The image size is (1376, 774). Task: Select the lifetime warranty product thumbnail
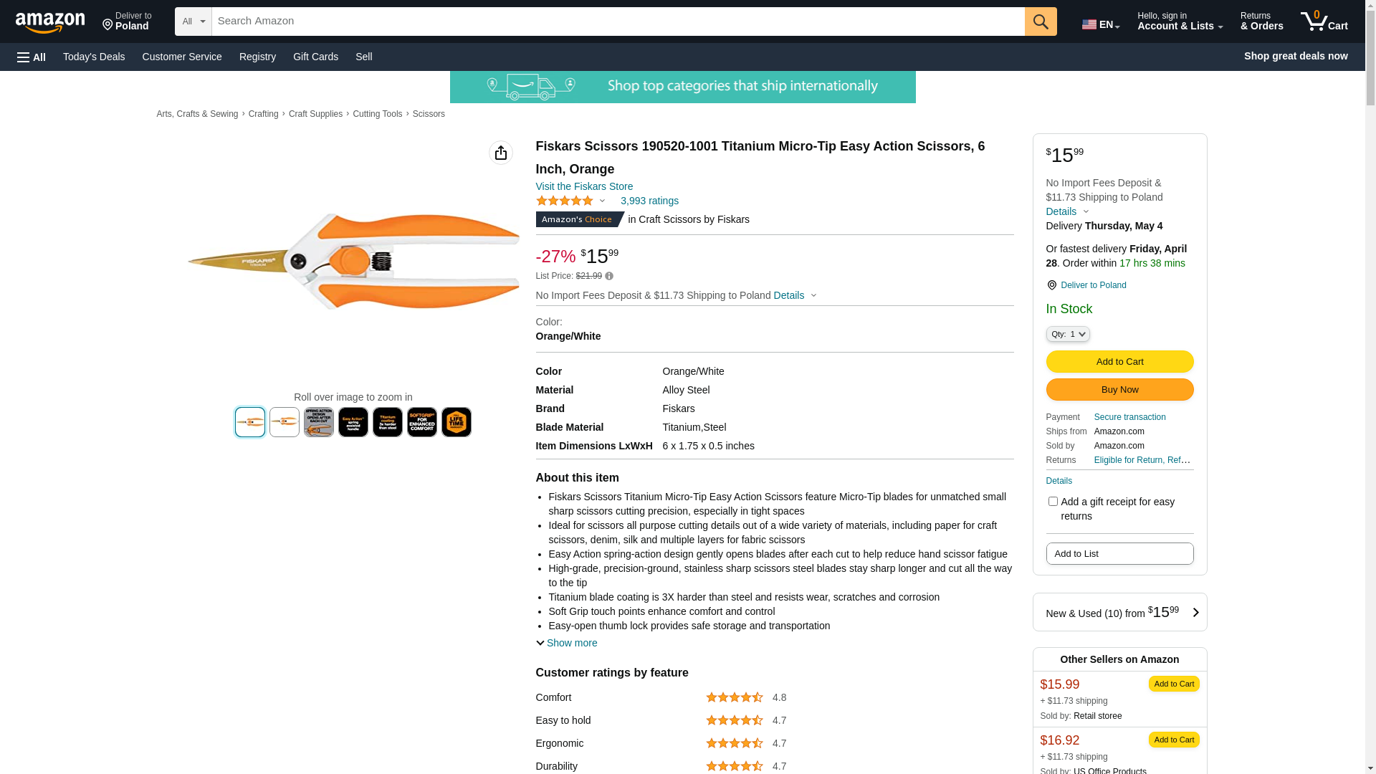(x=457, y=422)
